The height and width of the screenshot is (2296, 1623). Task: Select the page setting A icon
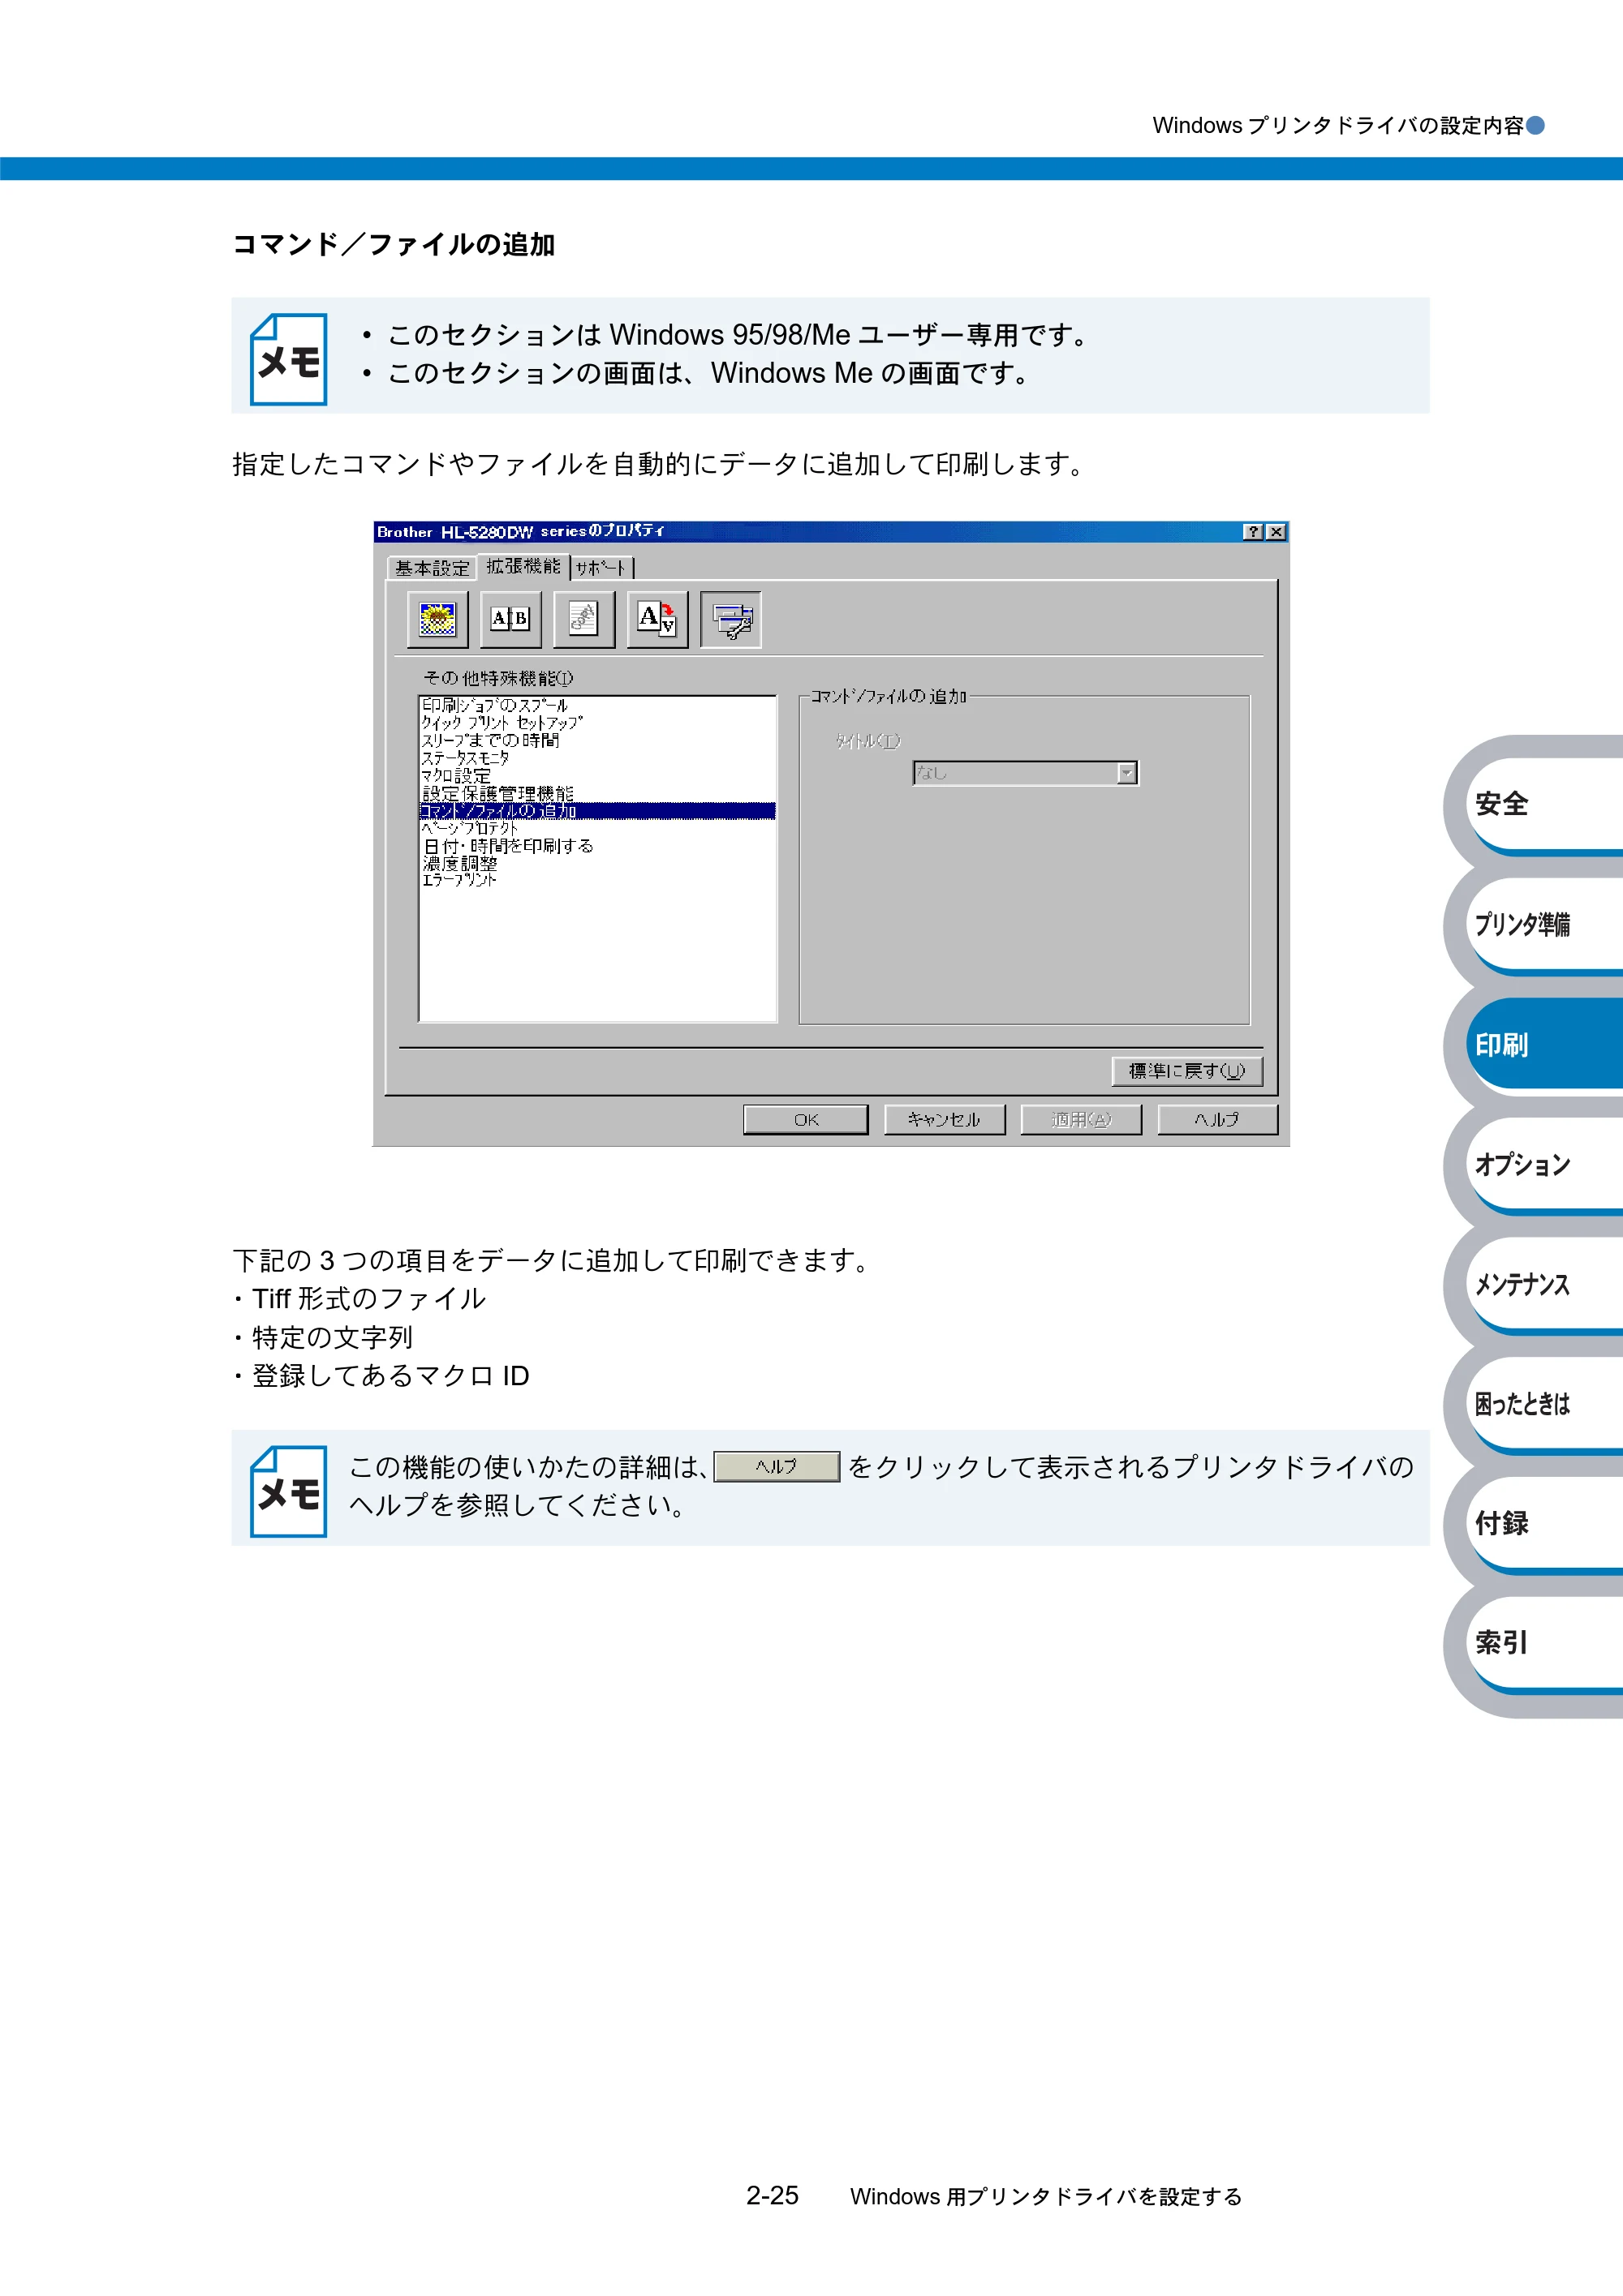click(657, 619)
